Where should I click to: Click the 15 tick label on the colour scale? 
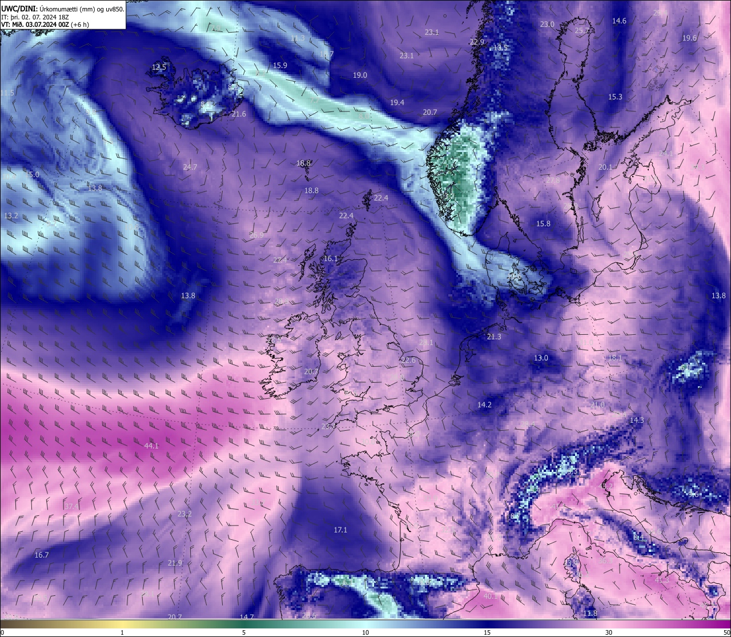click(x=487, y=632)
